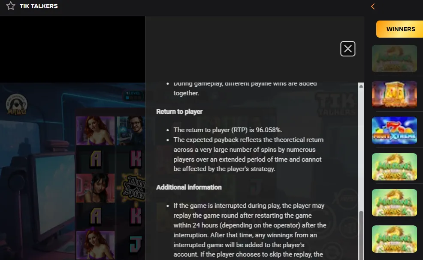
Task: Add Tik Talkers to favorites with star
Action: [11, 6]
